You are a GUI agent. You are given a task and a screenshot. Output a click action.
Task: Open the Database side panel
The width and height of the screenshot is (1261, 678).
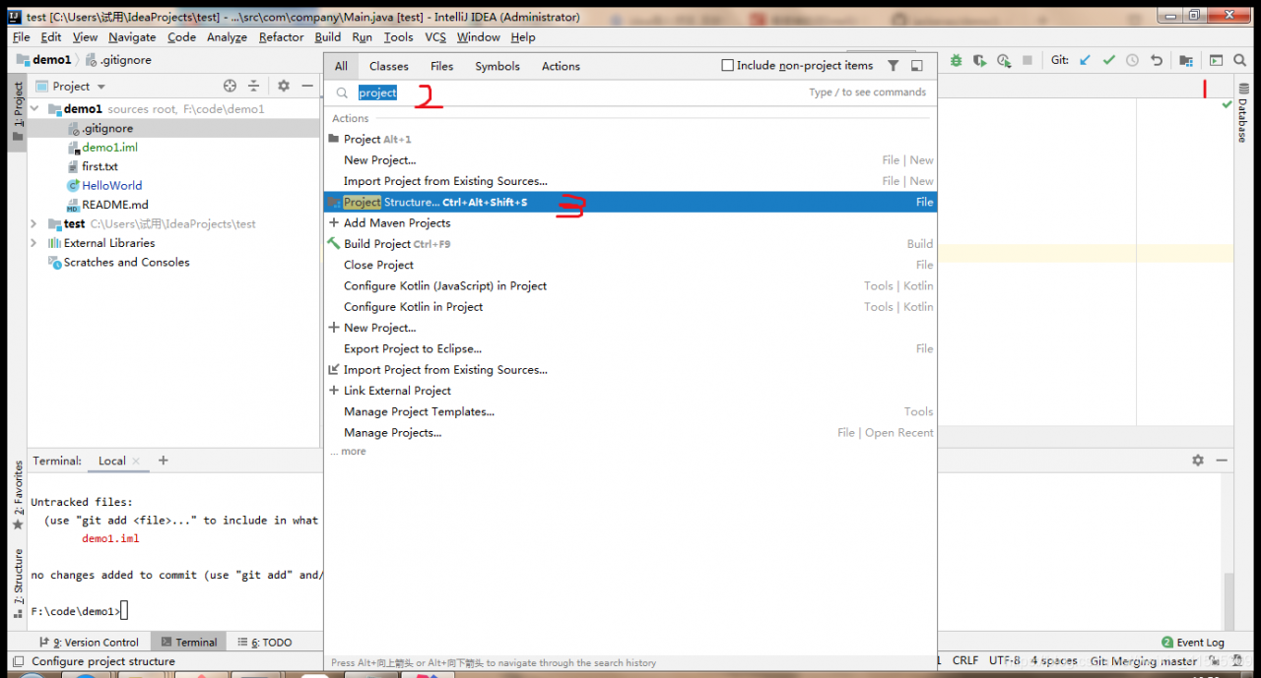click(1242, 115)
